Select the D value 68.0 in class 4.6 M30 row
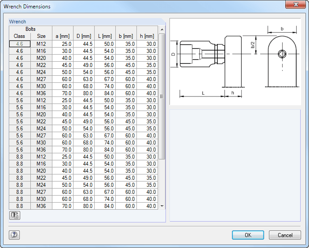 point(84,86)
